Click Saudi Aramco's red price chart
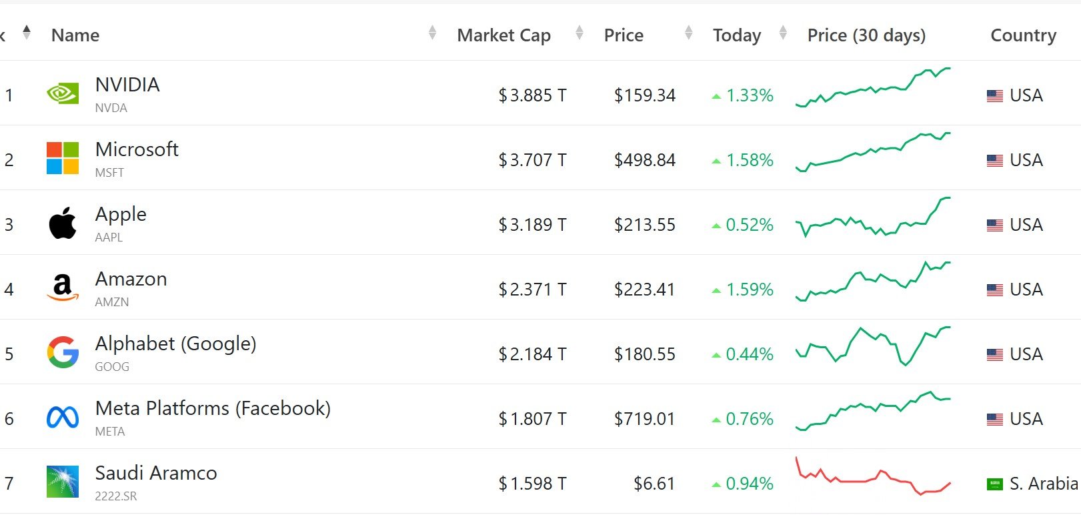 (x=873, y=476)
